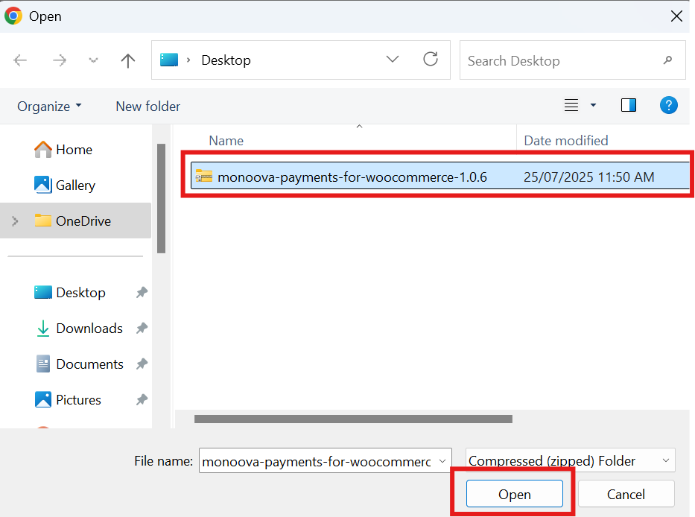Viewport: 695px width, 517px height.
Task: Focus the Search Desktop field
Action: [572, 60]
